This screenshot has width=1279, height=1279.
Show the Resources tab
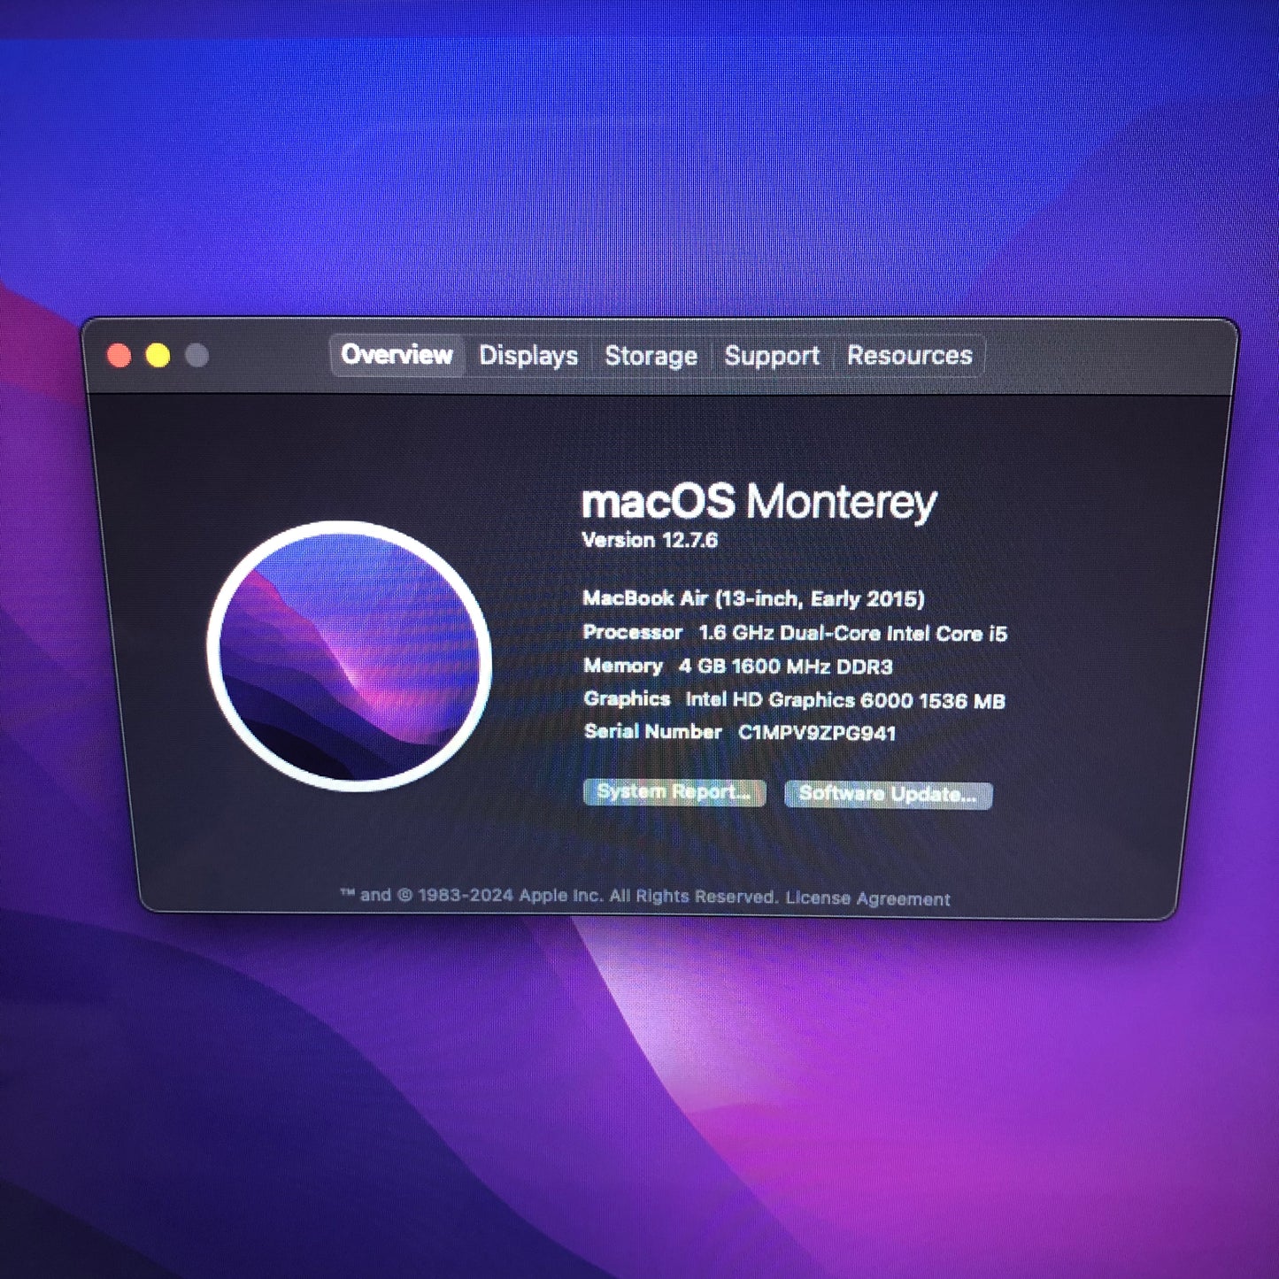[909, 356]
